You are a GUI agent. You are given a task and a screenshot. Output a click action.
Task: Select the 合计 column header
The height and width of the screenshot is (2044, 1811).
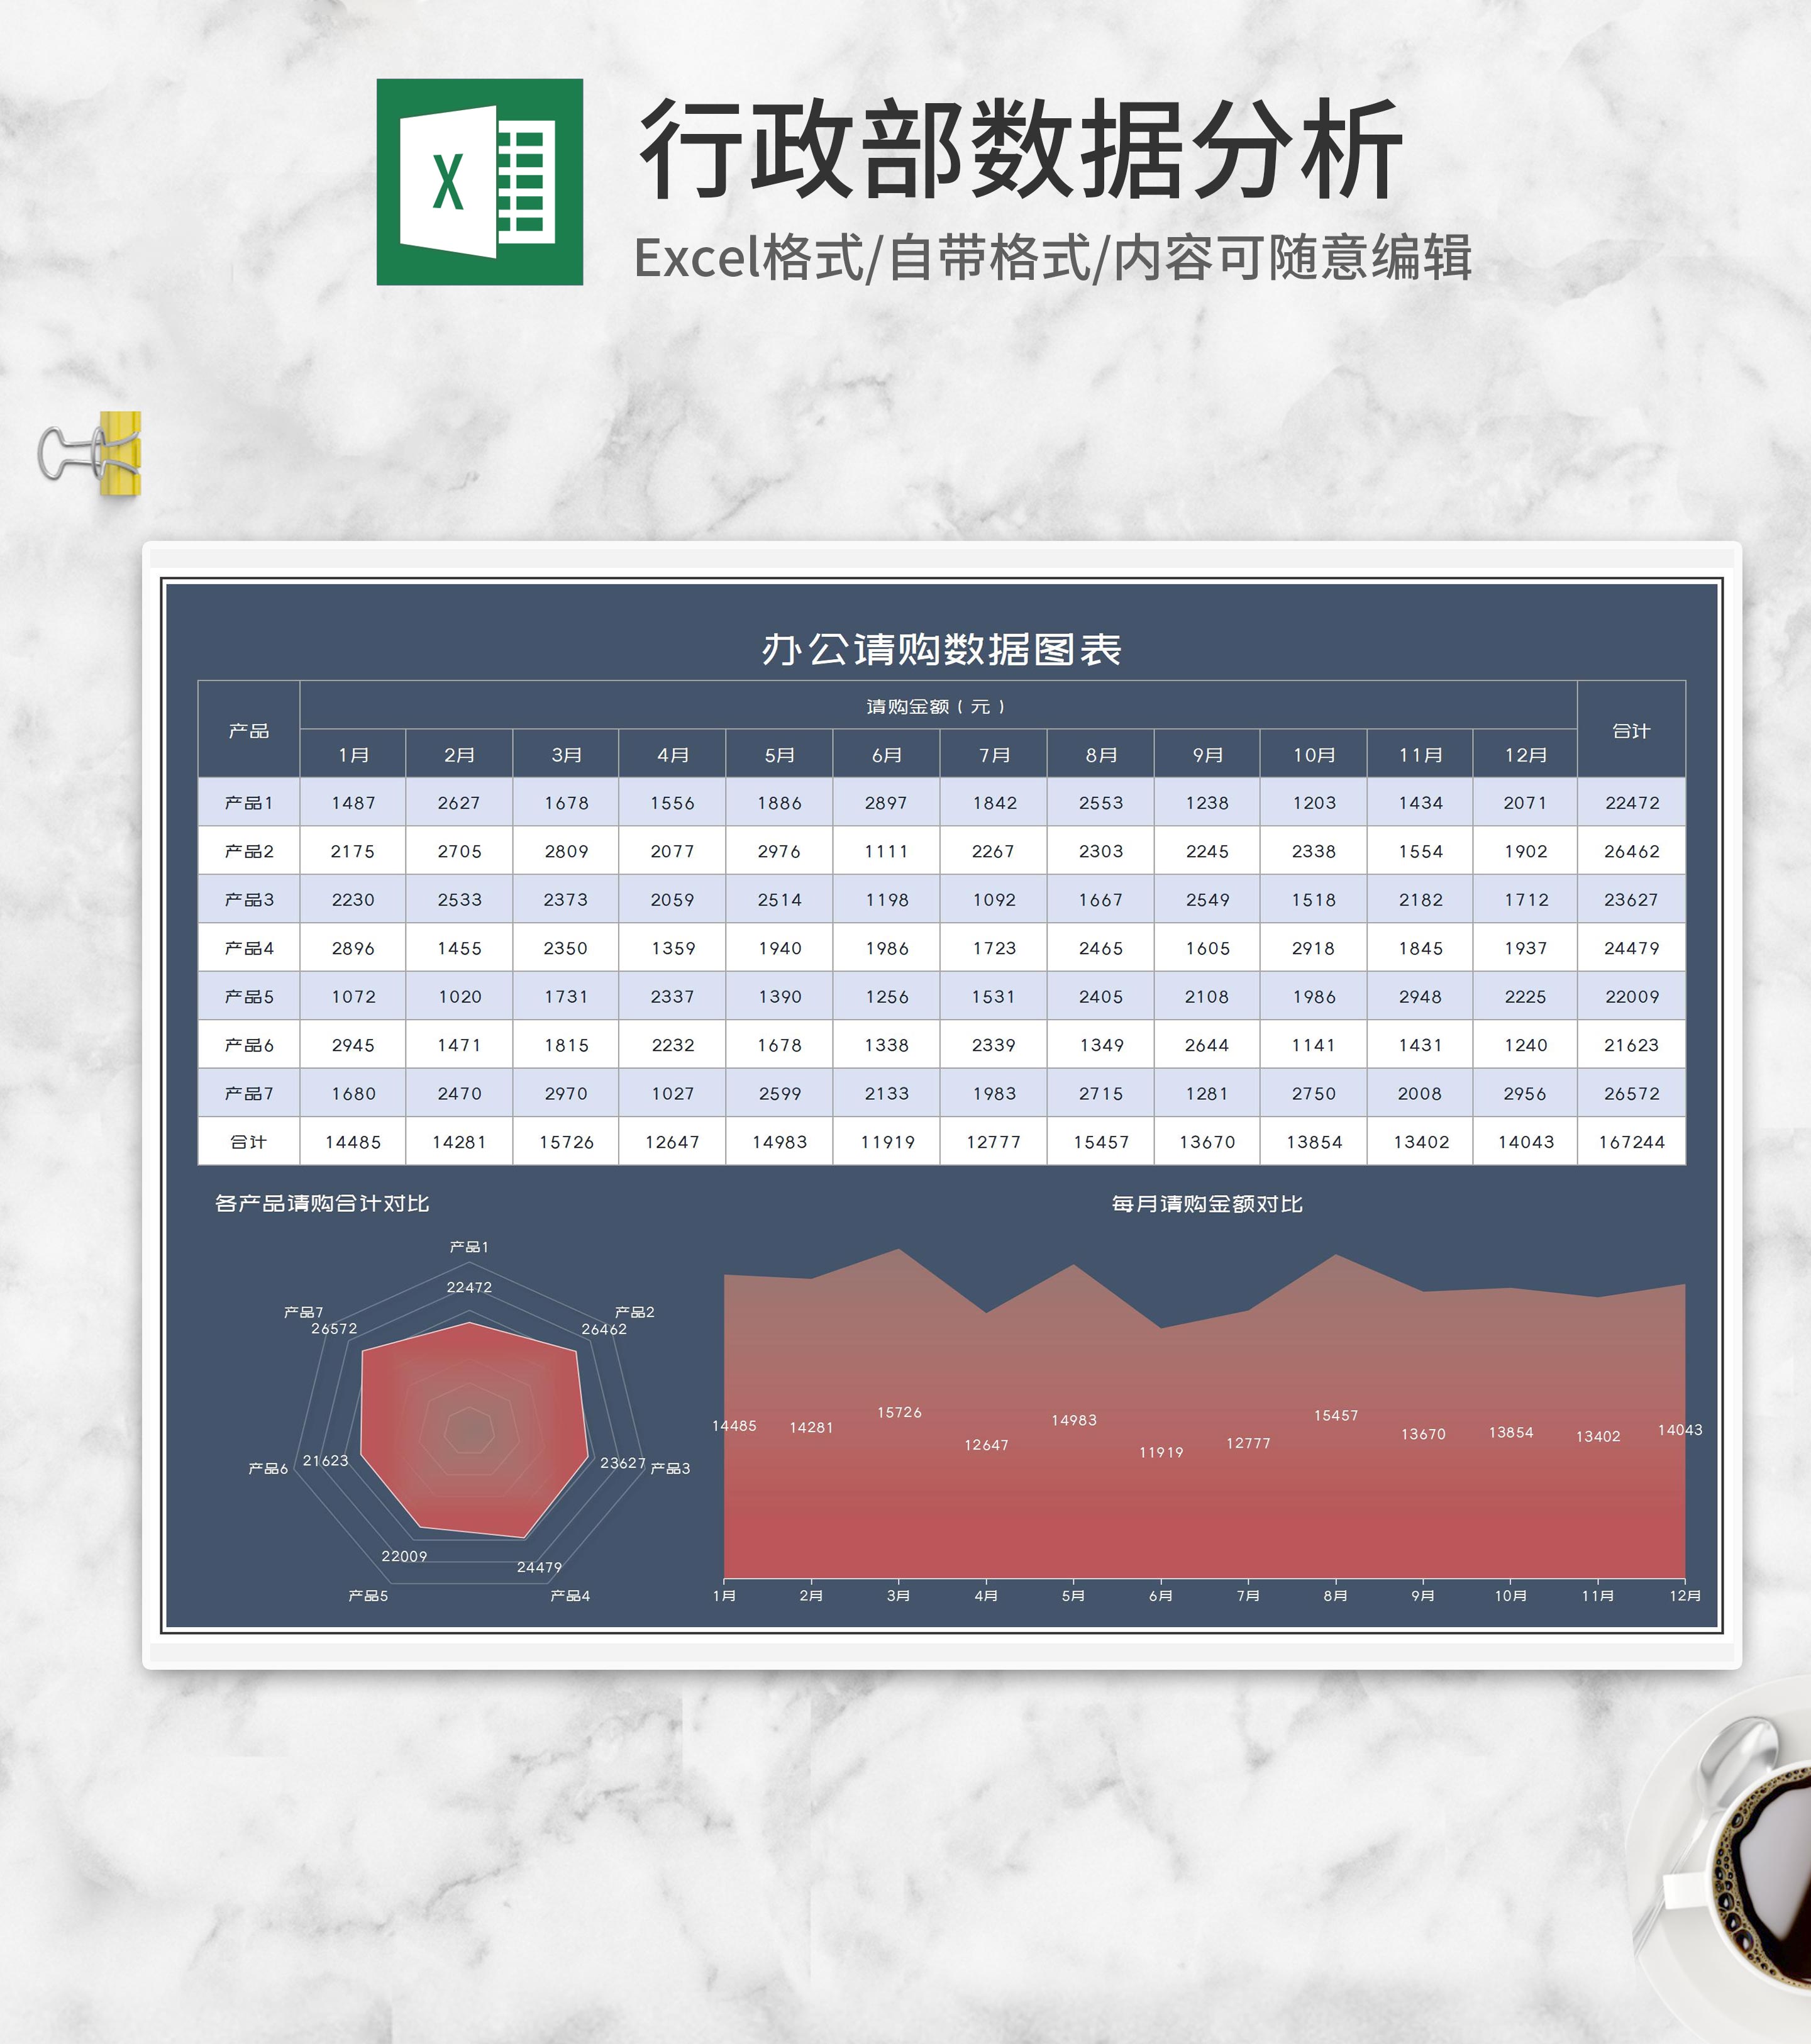tap(1630, 730)
